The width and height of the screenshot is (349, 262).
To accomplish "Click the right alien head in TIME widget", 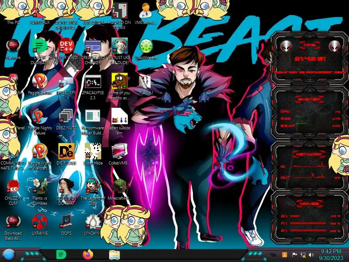I will pyautogui.click(x=335, y=46).
